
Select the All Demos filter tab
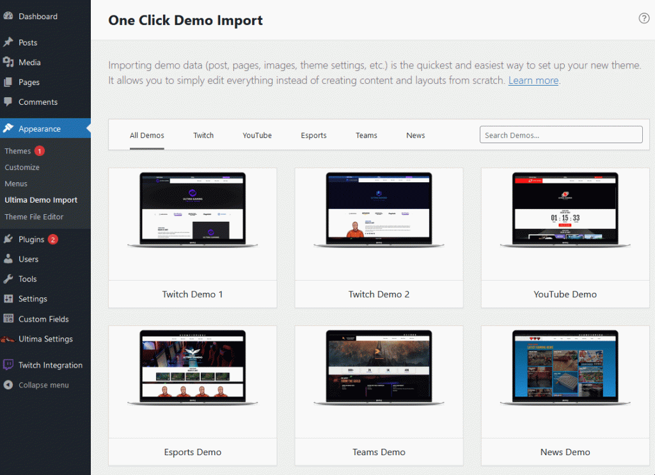click(x=146, y=136)
